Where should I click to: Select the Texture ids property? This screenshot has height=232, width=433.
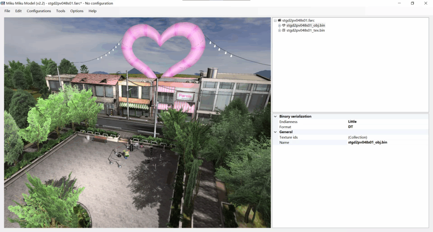(x=288, y=137)
